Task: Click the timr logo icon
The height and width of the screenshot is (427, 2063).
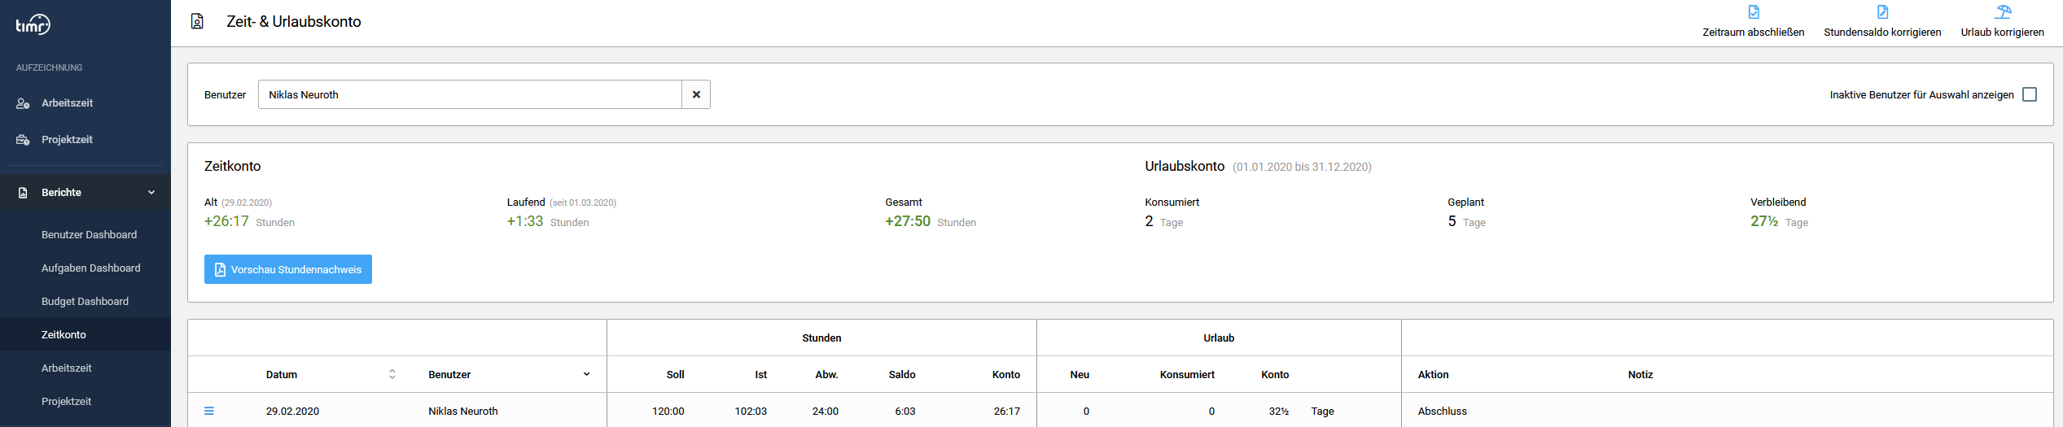Action: (33, 24)
